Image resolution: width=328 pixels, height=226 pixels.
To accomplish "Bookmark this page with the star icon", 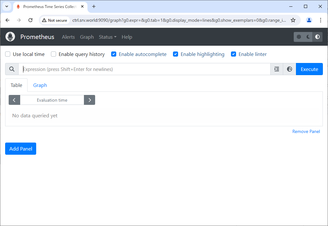I will pyautogui.click(x=293, y=20).
